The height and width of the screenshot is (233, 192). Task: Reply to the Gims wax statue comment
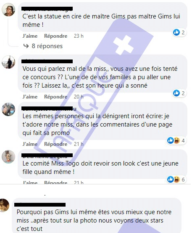coord(56,36)
